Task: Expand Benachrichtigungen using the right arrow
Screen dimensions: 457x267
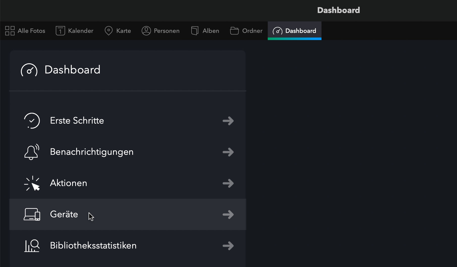Action: [228, 152]
